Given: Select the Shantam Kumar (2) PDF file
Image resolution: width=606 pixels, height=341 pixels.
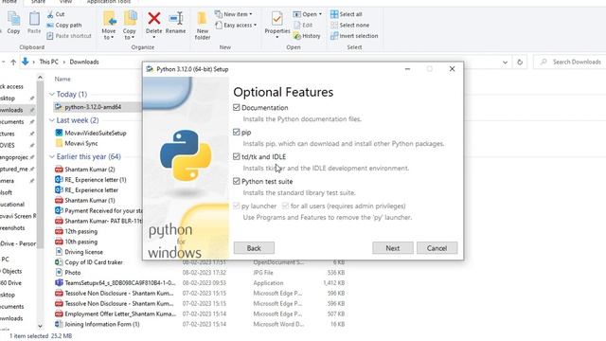Looking at the screenshot, I should point(90,170).
